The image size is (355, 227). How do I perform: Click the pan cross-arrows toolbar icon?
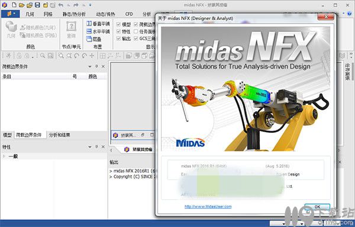[x=92, y=56]
